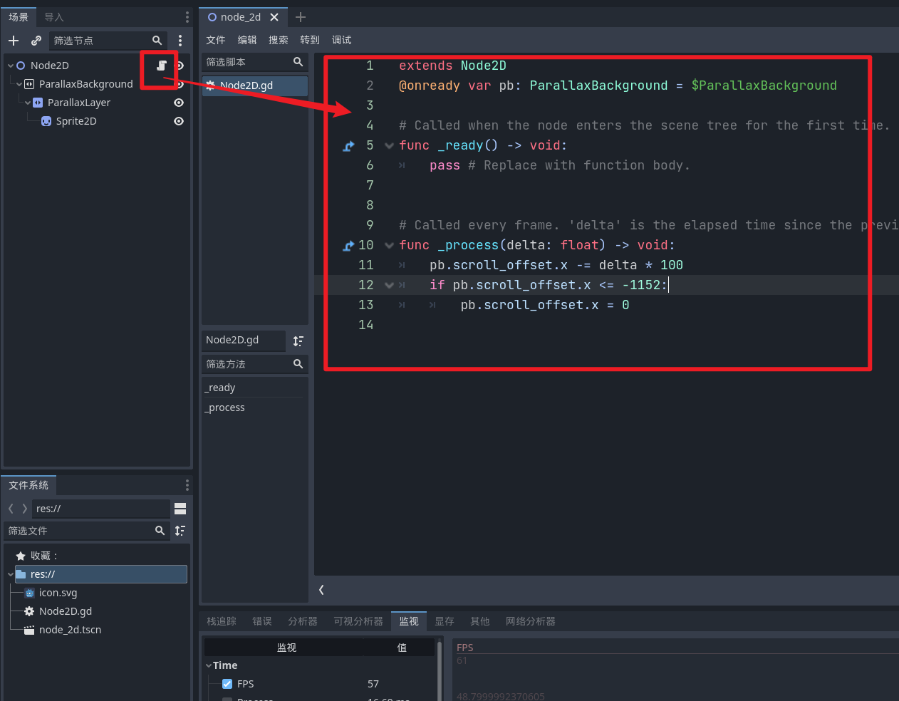The width and height of the screenshot is (899, 701).
Task: Select _ready in the method list
Action: coord(219,387)
